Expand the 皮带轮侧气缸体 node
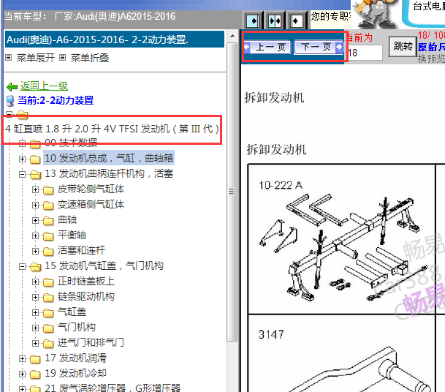The image size is (445, 392). point(35,189)
